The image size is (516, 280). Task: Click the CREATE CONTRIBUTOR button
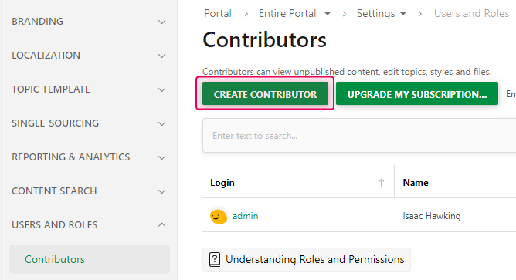(x=265, y=93)
